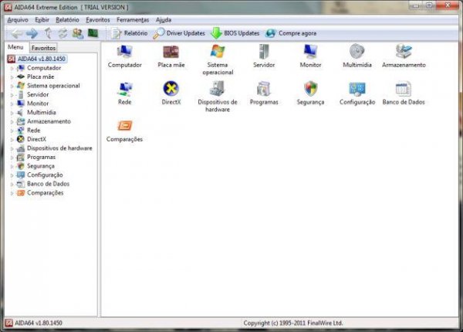Click the up-level arrow toolbar button
Screen dimensions: 463x332
pyautogui.click(x=48, y=33)
